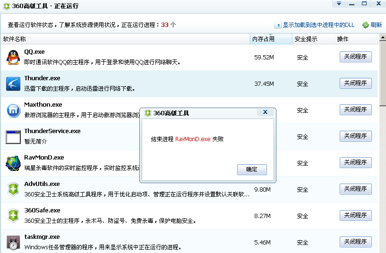386x253 pixels.
Task: Close program for taskmgr.exe
Action: [x=355, y=242]
